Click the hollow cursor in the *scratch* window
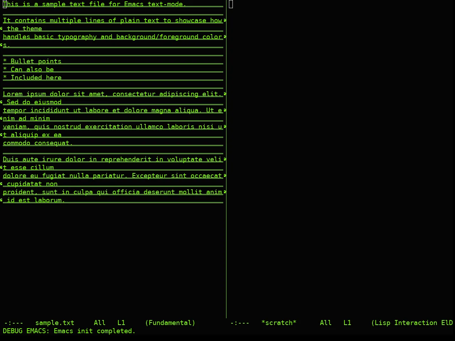 [231, 4]
